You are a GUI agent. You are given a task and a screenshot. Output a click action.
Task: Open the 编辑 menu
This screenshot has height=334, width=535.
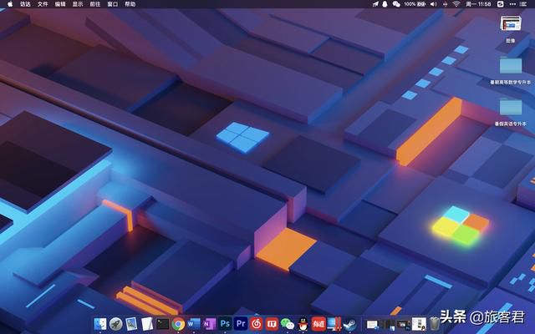[x=60, y=4]
